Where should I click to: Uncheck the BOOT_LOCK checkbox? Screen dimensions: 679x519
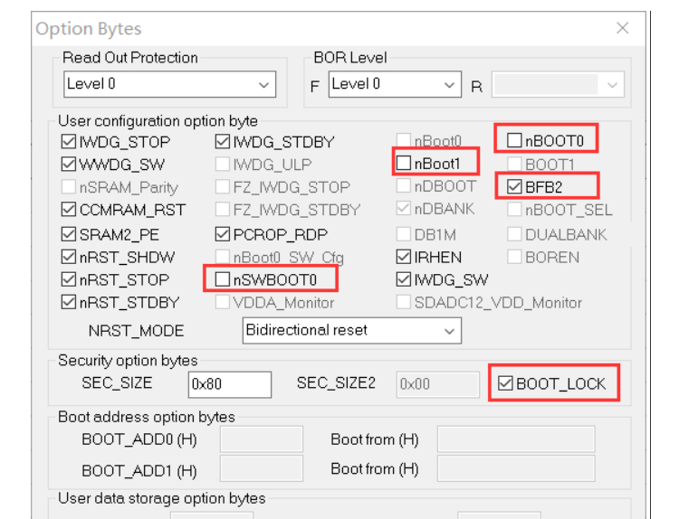coord(505,383)
